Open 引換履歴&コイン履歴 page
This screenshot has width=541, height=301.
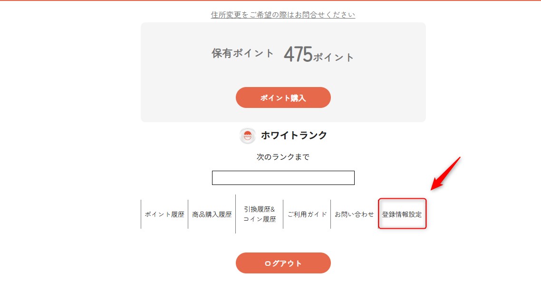(x=260, y=214)
